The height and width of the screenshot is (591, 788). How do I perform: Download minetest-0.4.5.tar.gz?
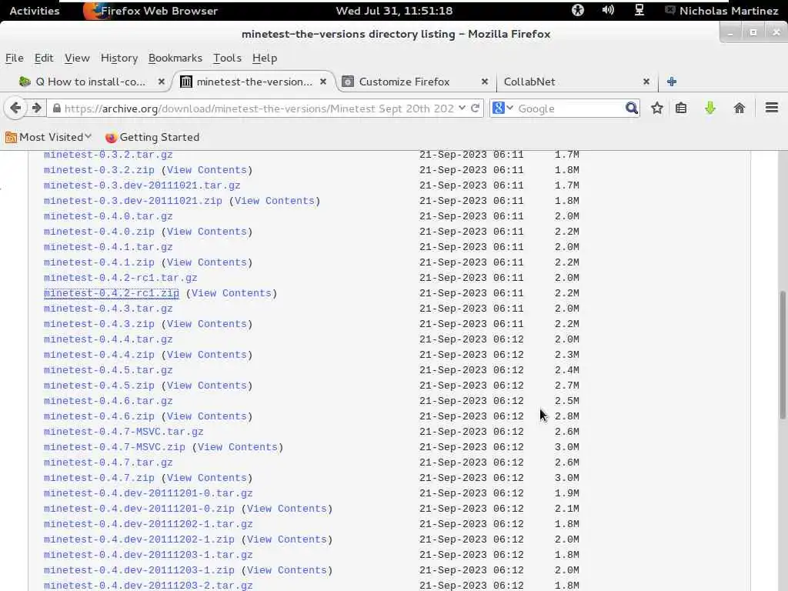(x=108, y=370)
